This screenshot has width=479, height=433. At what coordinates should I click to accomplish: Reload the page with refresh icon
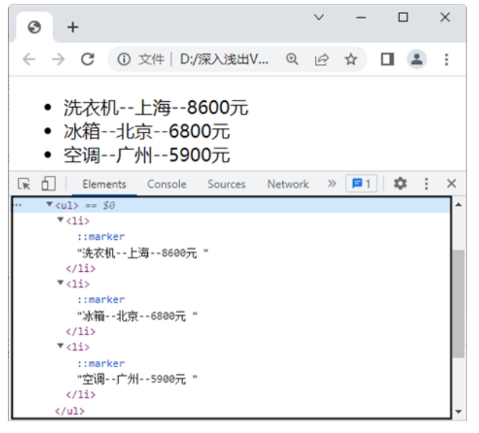88,59
